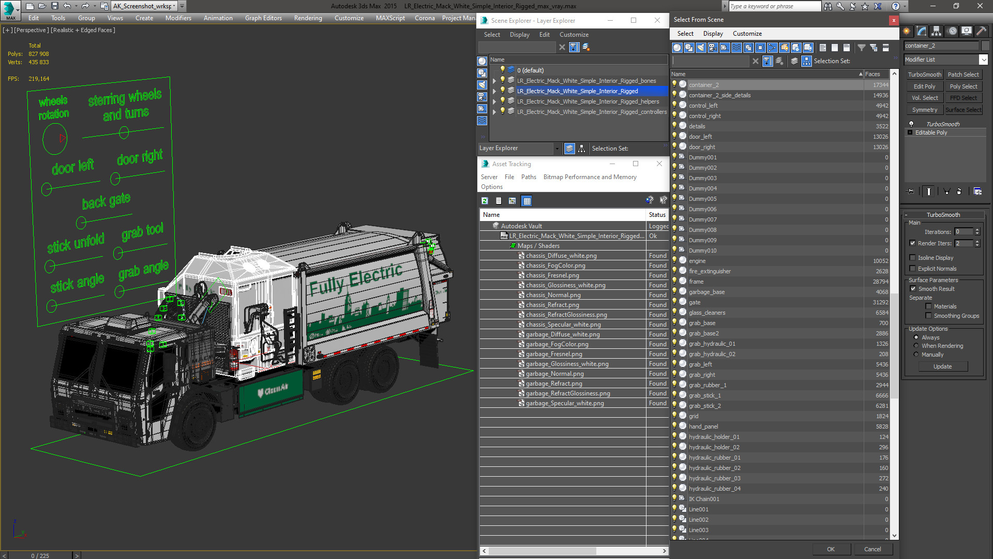Image resolution: width=993 pixels, height=559 pixels.
Task: Expand the Rigged_bones layer in Scene Explorer
Action: (x=494, y=81)
